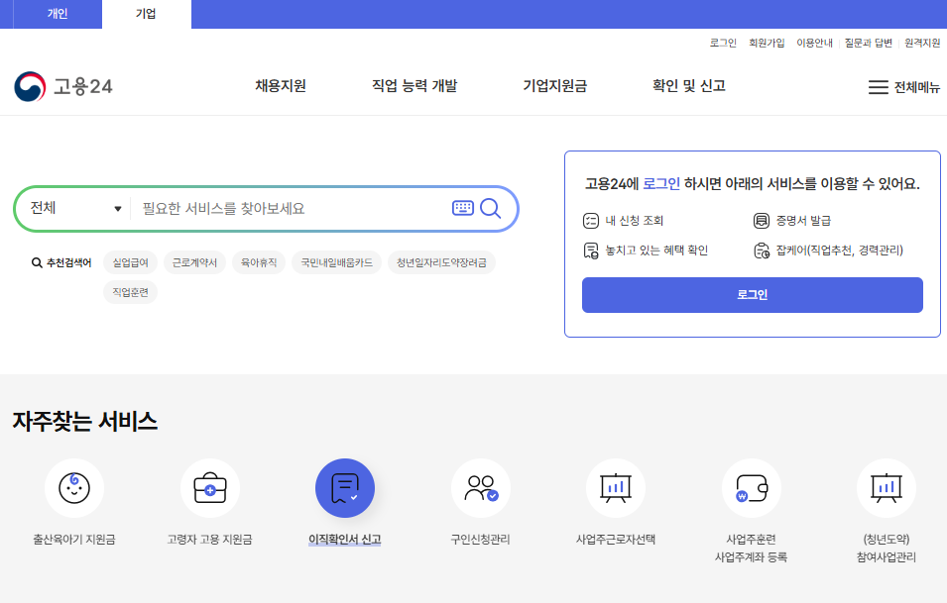The height and width of the screenshot is (603, 947).
Task: Open 전체메뉴 with the hamburger icon
Action: pyautogui.click(x=878, y=86)
